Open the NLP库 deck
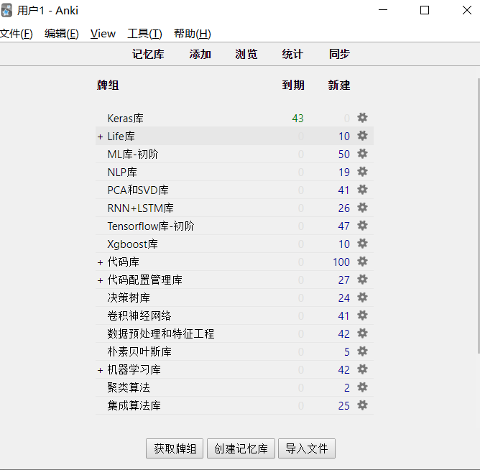The height and width of the screenshot is (470, 480). [x=122, y=172]
